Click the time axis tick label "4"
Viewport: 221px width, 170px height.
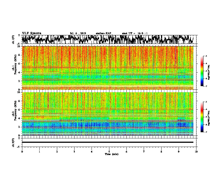pyautogui.click(x=92, y=152)
